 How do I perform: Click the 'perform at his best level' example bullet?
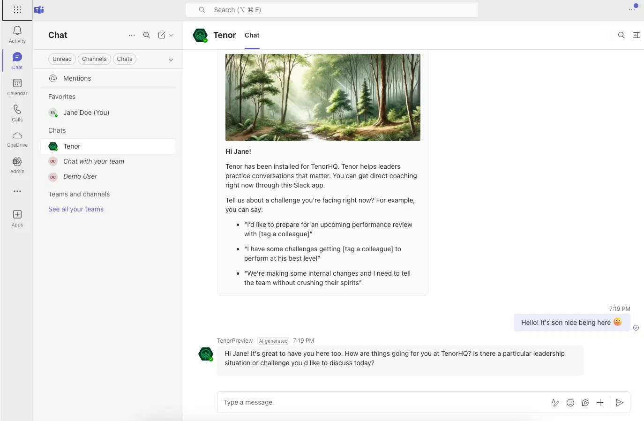322,254
